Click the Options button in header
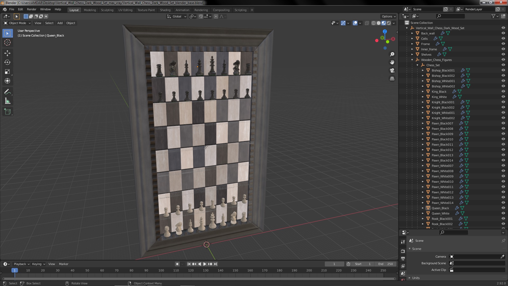This screenshot has width=508, height=286. click(x=388, y=16)
